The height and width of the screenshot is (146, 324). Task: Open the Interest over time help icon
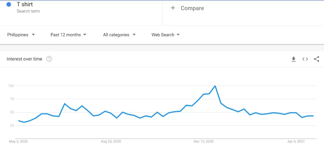point(49,59)
